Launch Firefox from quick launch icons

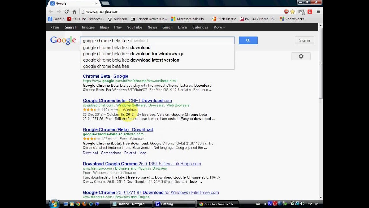[84, 204]
